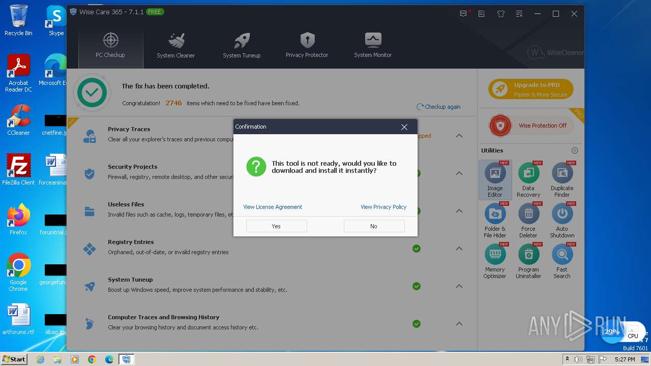651x366 pixels.
Task: Launch the Data Recovery utility
Action: click(528, 180)
